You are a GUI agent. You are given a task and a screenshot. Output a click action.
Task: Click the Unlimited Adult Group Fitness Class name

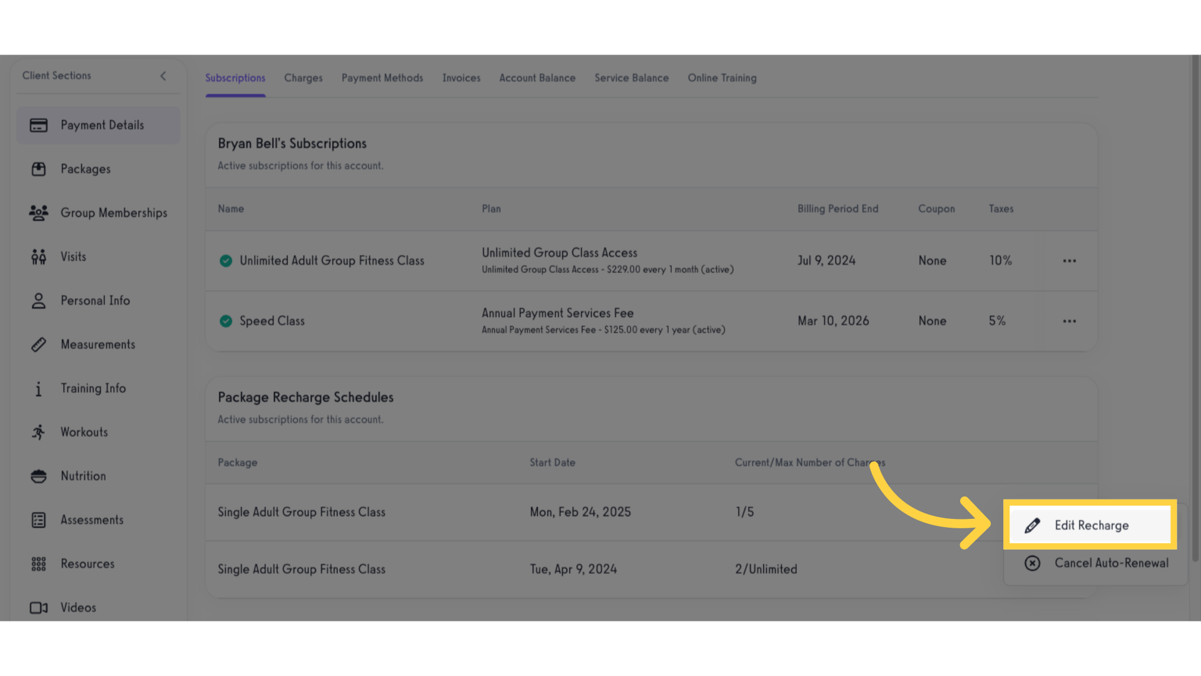click(332, 260)
